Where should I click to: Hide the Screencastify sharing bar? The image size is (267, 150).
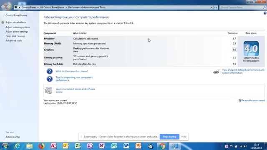pyautogui.click(x=184, y=137)
